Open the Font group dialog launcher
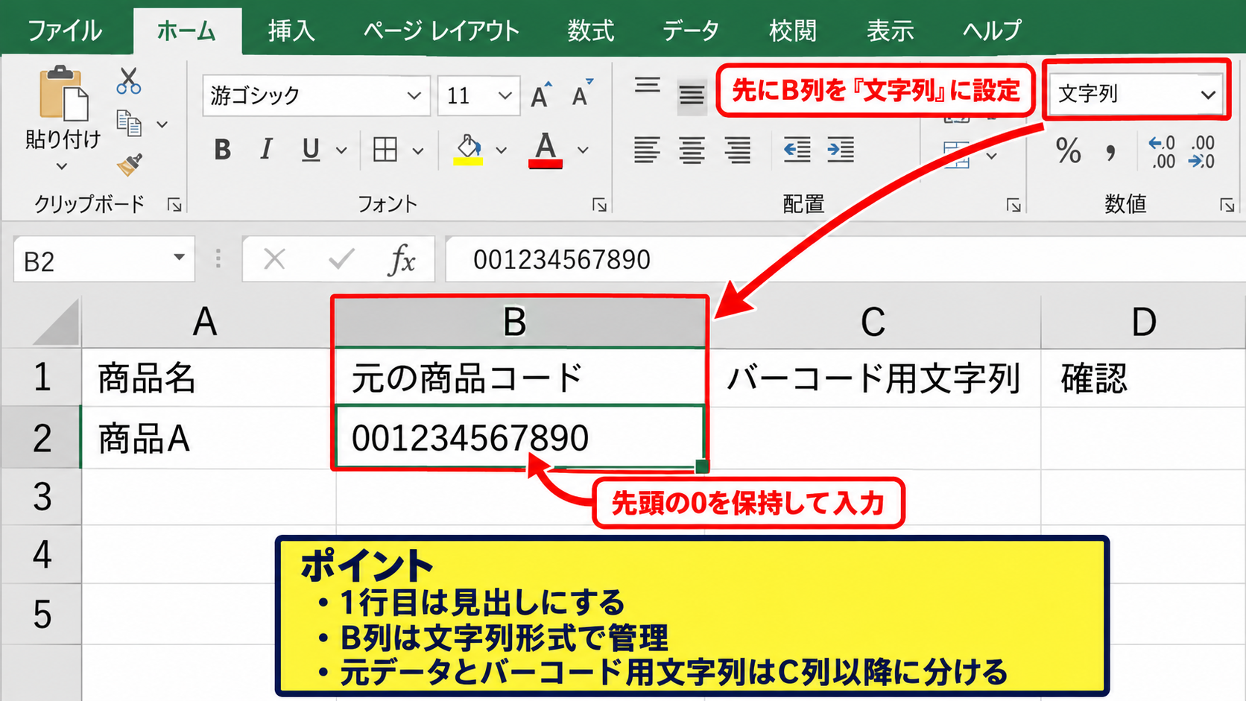 (x=599, y=205)
